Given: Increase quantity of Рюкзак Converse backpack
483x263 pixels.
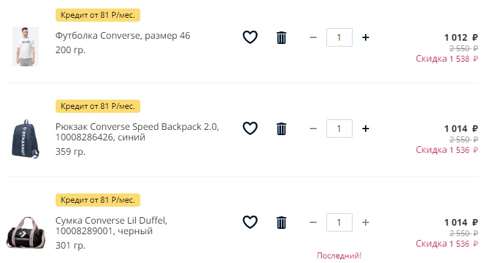Looking at the screenshot, I should point(366,129).
